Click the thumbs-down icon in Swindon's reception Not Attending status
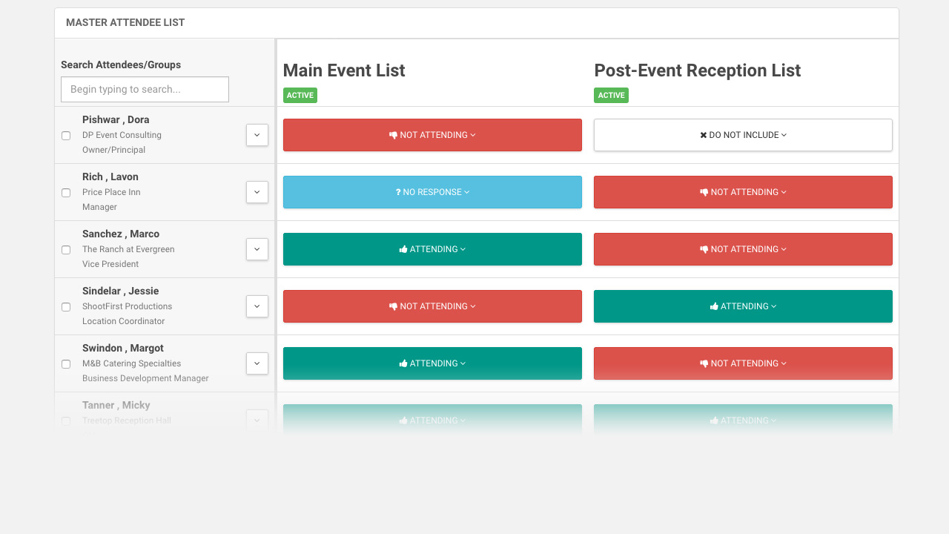Viewport: 949px width, 534px height. click(704, 363)
